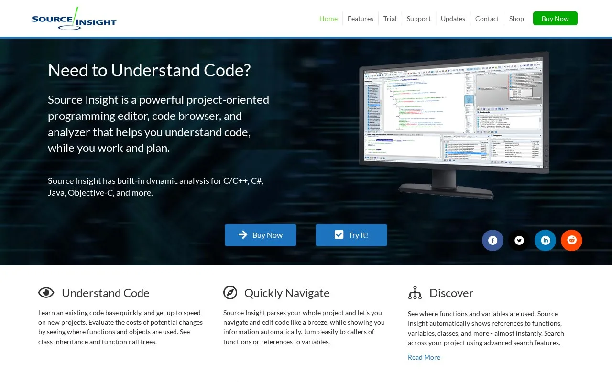Follow the Read More link under Discover
This screenshot has height=382, width=612.
point(424,357)
